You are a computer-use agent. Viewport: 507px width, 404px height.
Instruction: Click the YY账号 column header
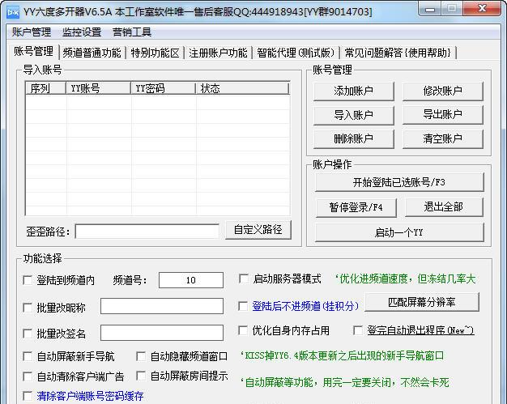click(x=98, y=88)
